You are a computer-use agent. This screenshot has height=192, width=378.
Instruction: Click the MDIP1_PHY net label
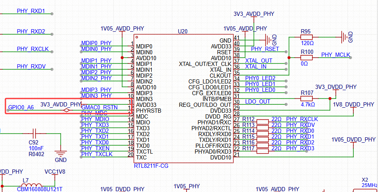(x=97, y=61)
